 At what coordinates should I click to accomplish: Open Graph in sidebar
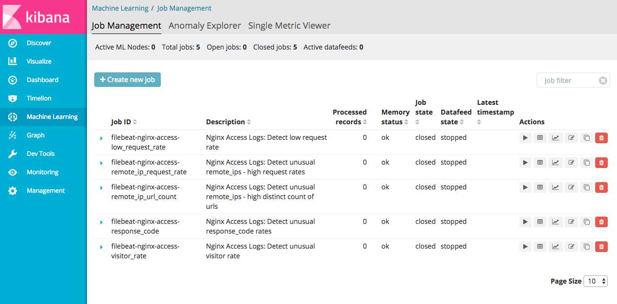43,135
